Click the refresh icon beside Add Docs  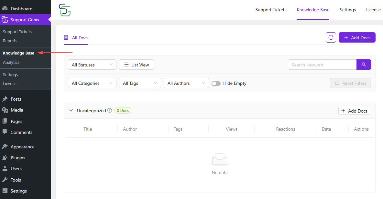pyautogui.click(x=331, y=37)
